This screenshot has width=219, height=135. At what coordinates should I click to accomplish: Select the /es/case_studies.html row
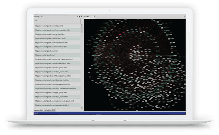tap(57, 63)
